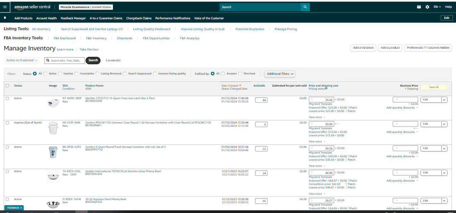Screen dimensions: 456x213
Task: Select the Active status filter
Action: click(x=45, y=73)
